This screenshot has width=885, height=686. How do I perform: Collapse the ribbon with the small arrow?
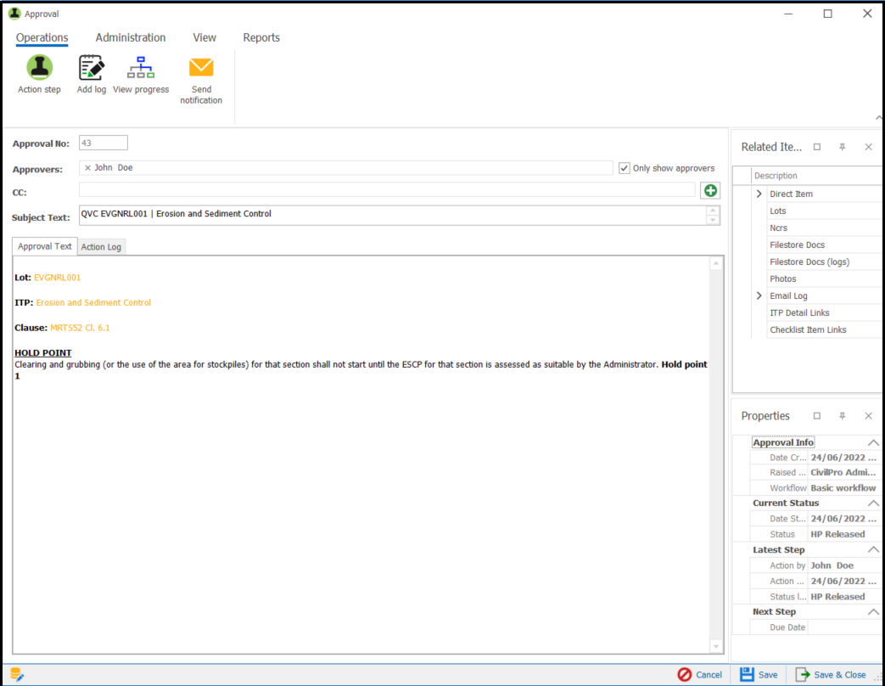click(x=879, y=117)
